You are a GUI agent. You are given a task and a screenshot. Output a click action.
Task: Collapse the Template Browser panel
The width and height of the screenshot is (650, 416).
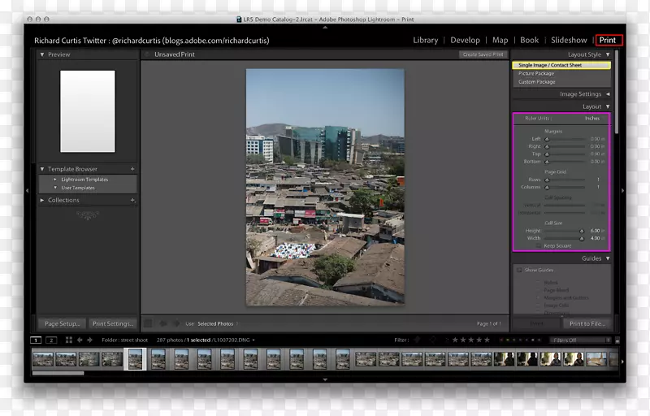tap(42, 169)
